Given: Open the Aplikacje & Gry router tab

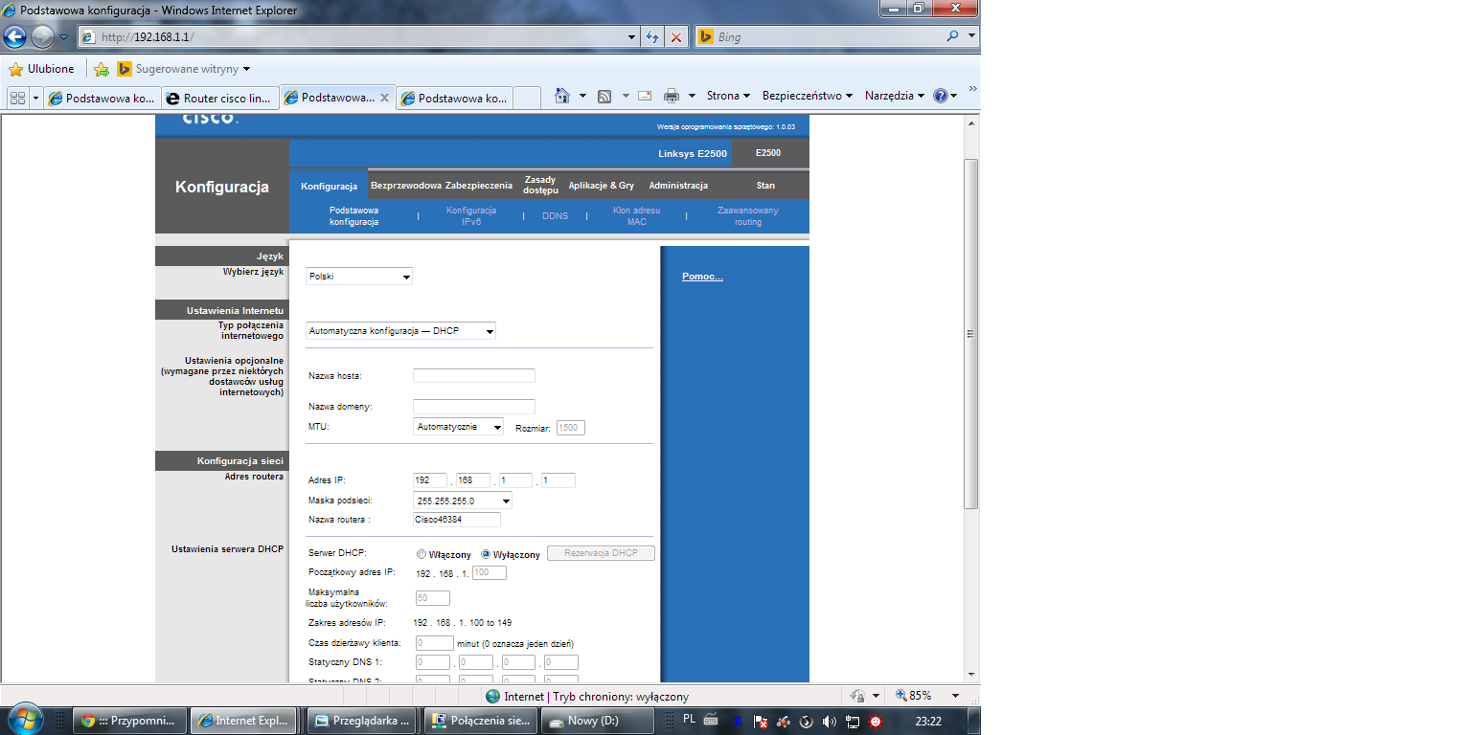Looking at the screenshot, I should pyautogui.click(x=602, y=186).
